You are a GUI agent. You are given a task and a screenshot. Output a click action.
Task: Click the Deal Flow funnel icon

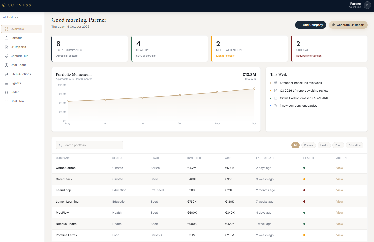tap(7, 101)
